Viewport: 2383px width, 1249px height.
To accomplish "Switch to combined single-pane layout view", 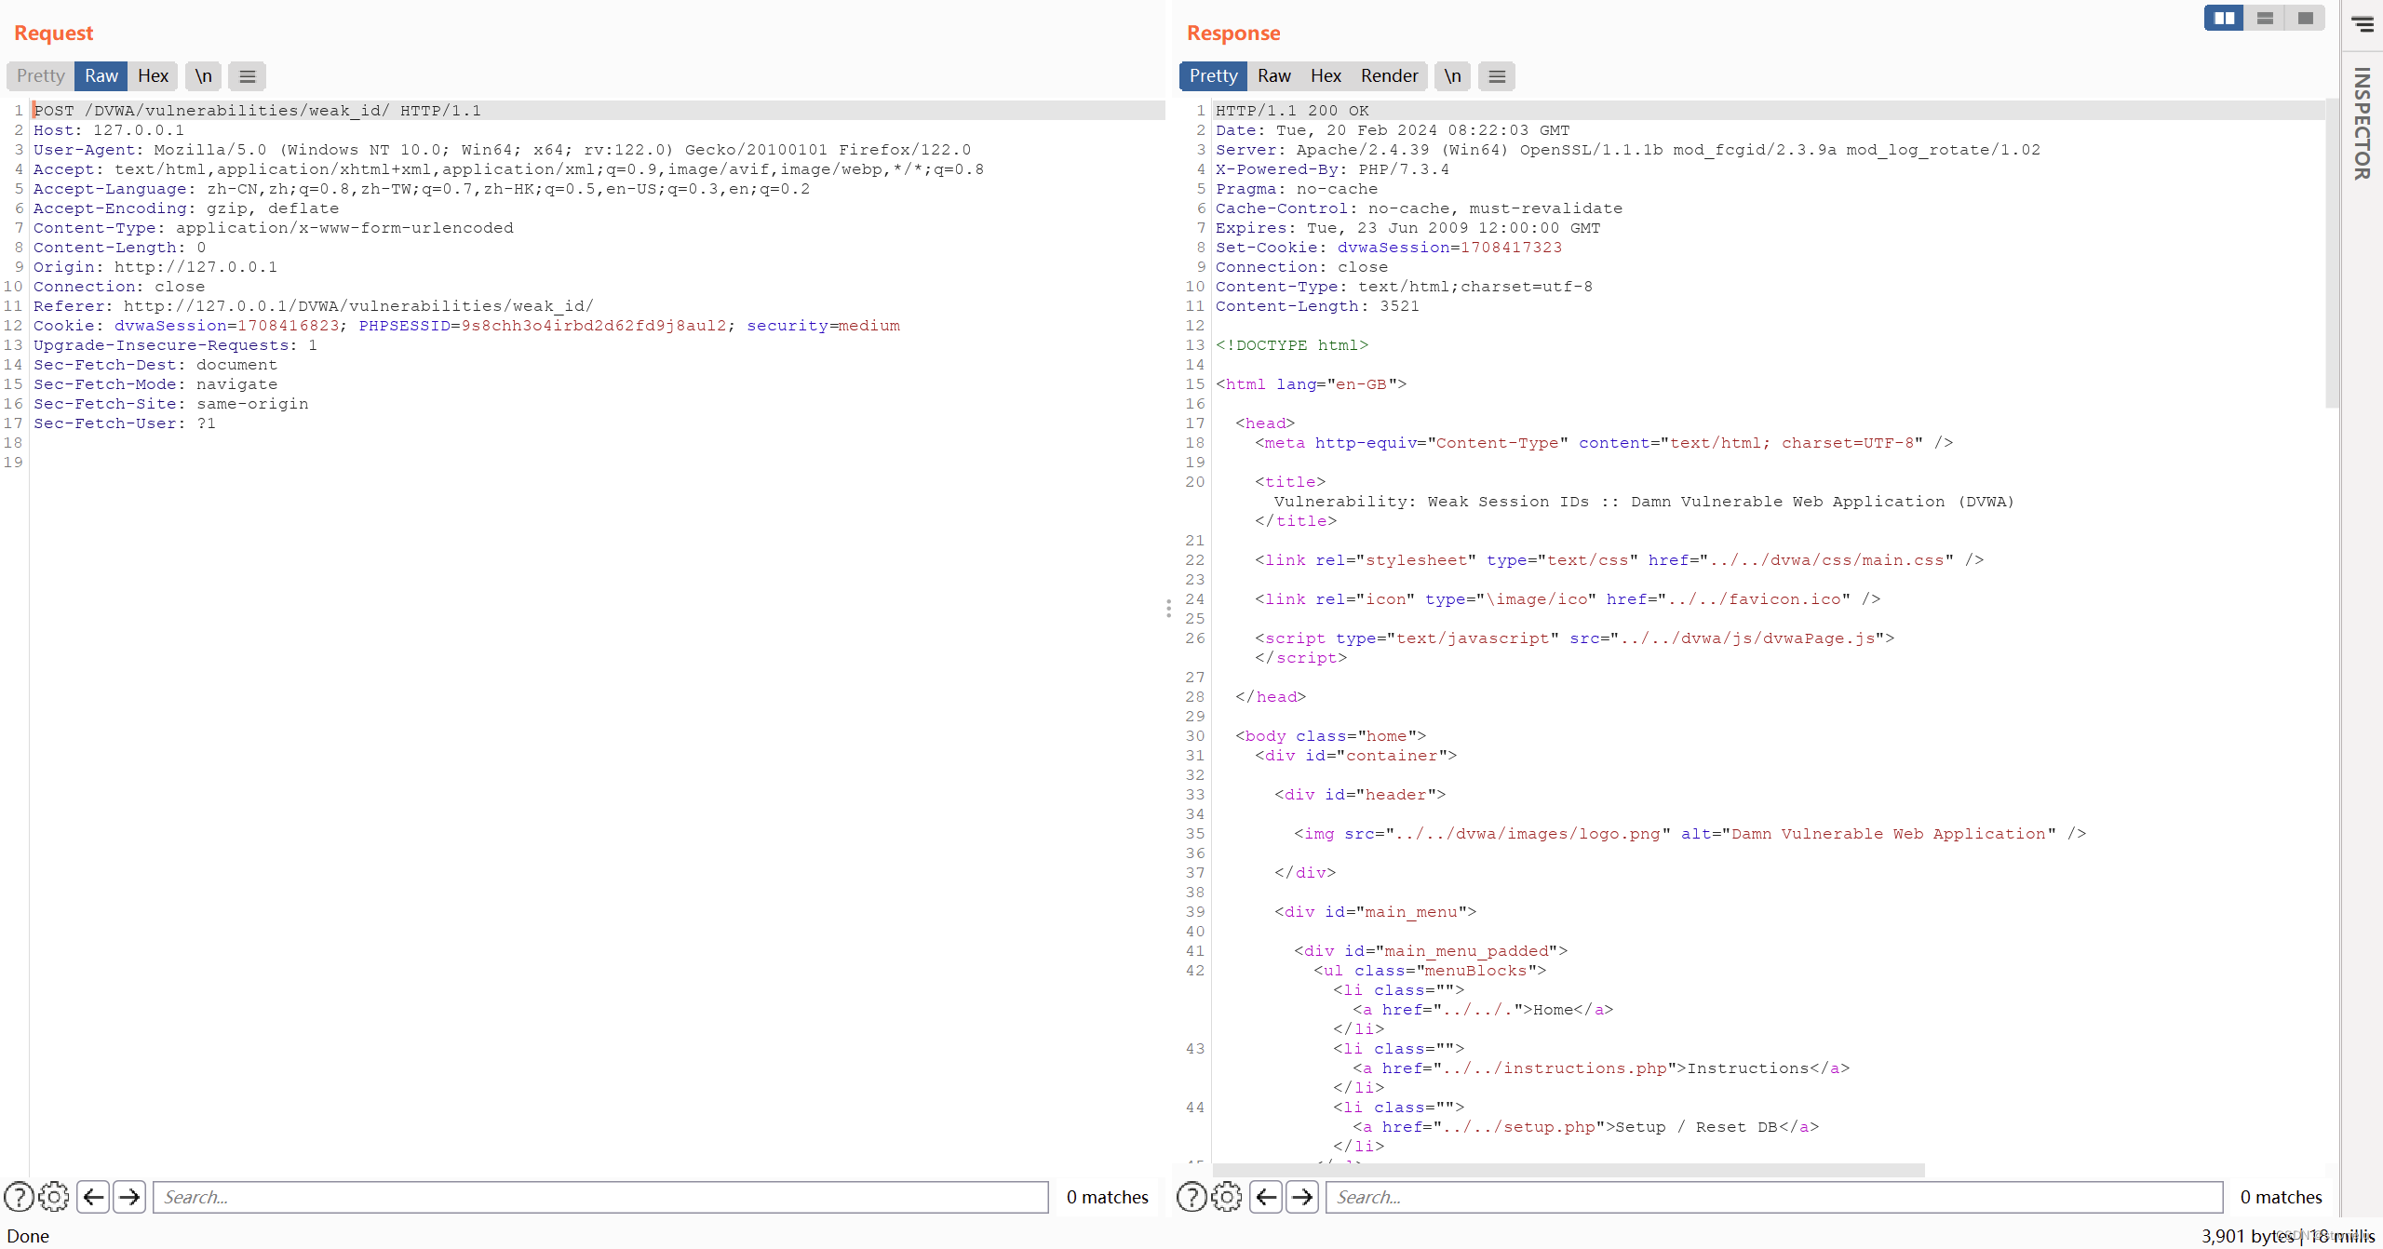I will (x=2305, y=18).
